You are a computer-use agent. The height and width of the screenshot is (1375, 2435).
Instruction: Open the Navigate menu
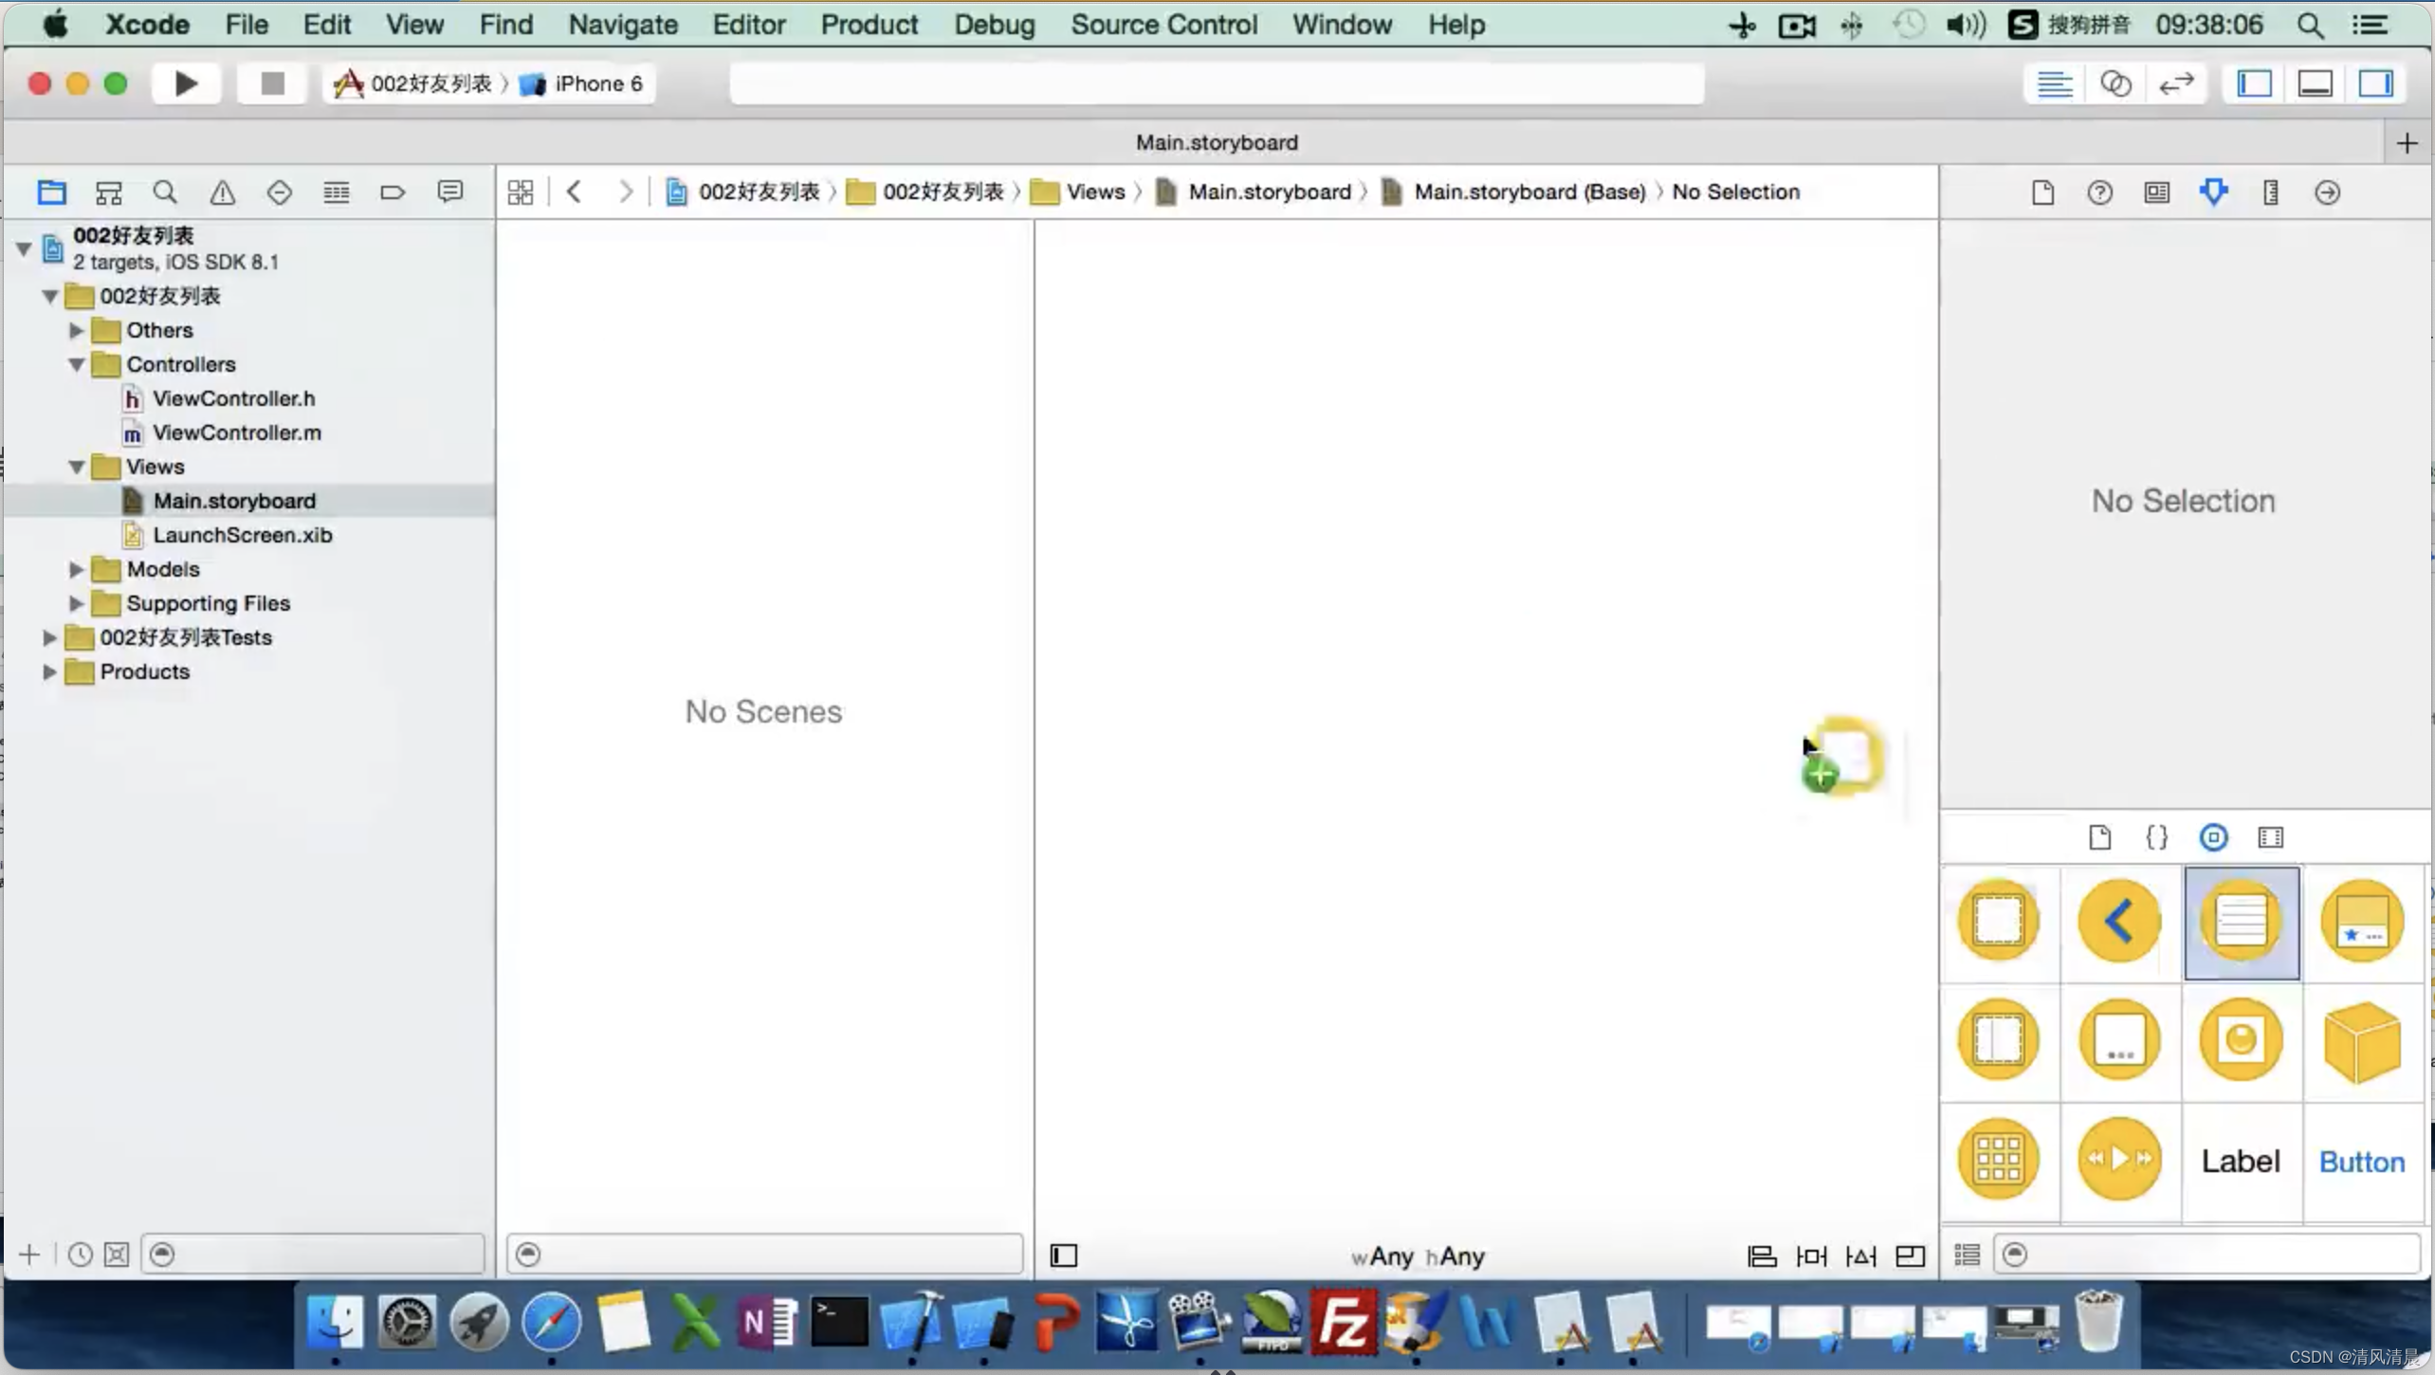622,25
